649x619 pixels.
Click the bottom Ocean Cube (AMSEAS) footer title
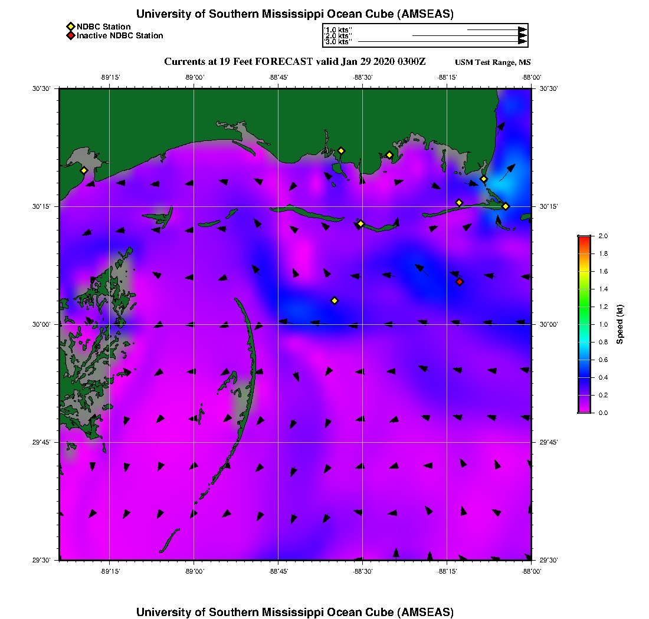[295, 612]
